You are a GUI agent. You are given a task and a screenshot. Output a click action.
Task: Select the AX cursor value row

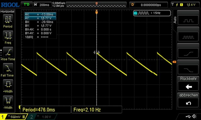pos(40,14)
